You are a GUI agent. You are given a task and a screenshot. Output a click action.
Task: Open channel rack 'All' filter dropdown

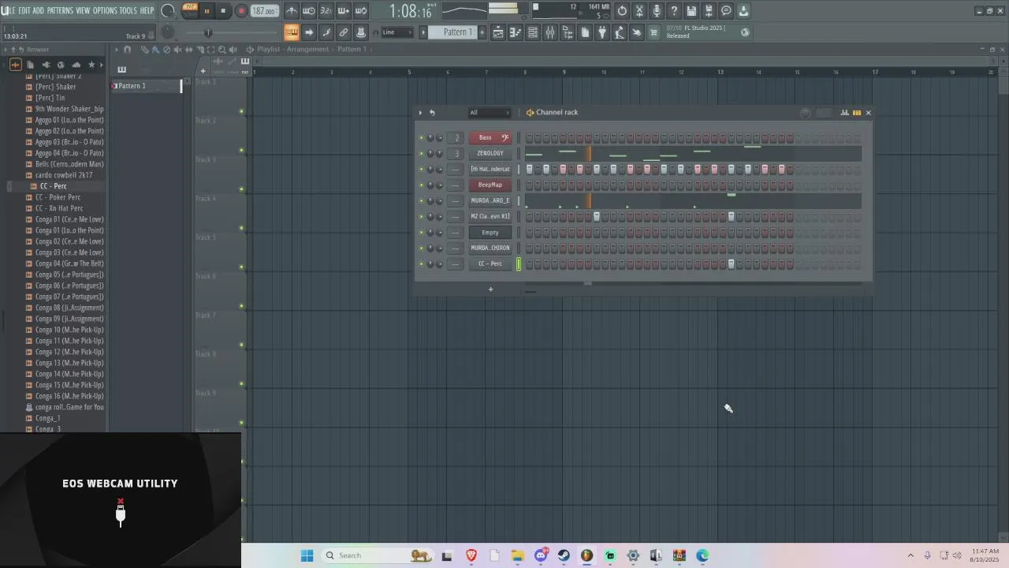(x=490, y=113)
